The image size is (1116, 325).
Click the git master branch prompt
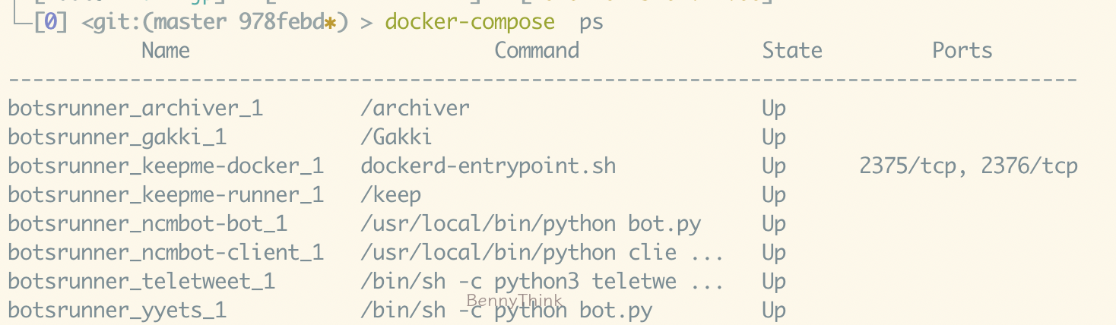[214, 22]
